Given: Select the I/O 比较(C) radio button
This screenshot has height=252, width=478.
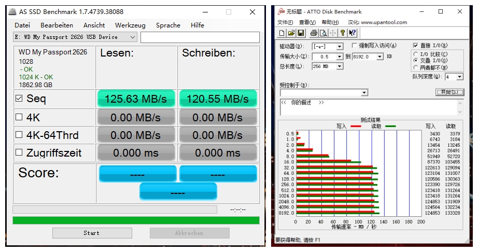Looking at the screenshot, I should 415,54.
